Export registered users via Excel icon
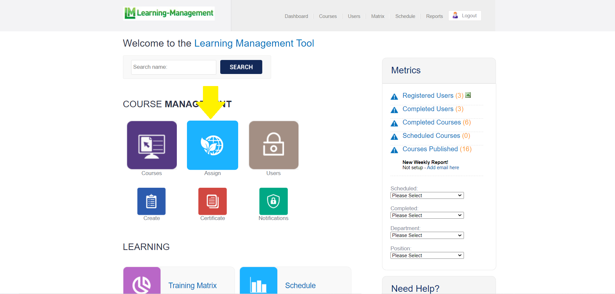This screenshot has width=615, height=294. 468,95
